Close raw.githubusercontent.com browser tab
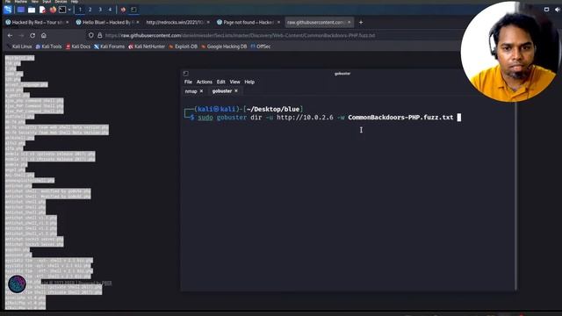The image size is (562, 316). (349, 22)
